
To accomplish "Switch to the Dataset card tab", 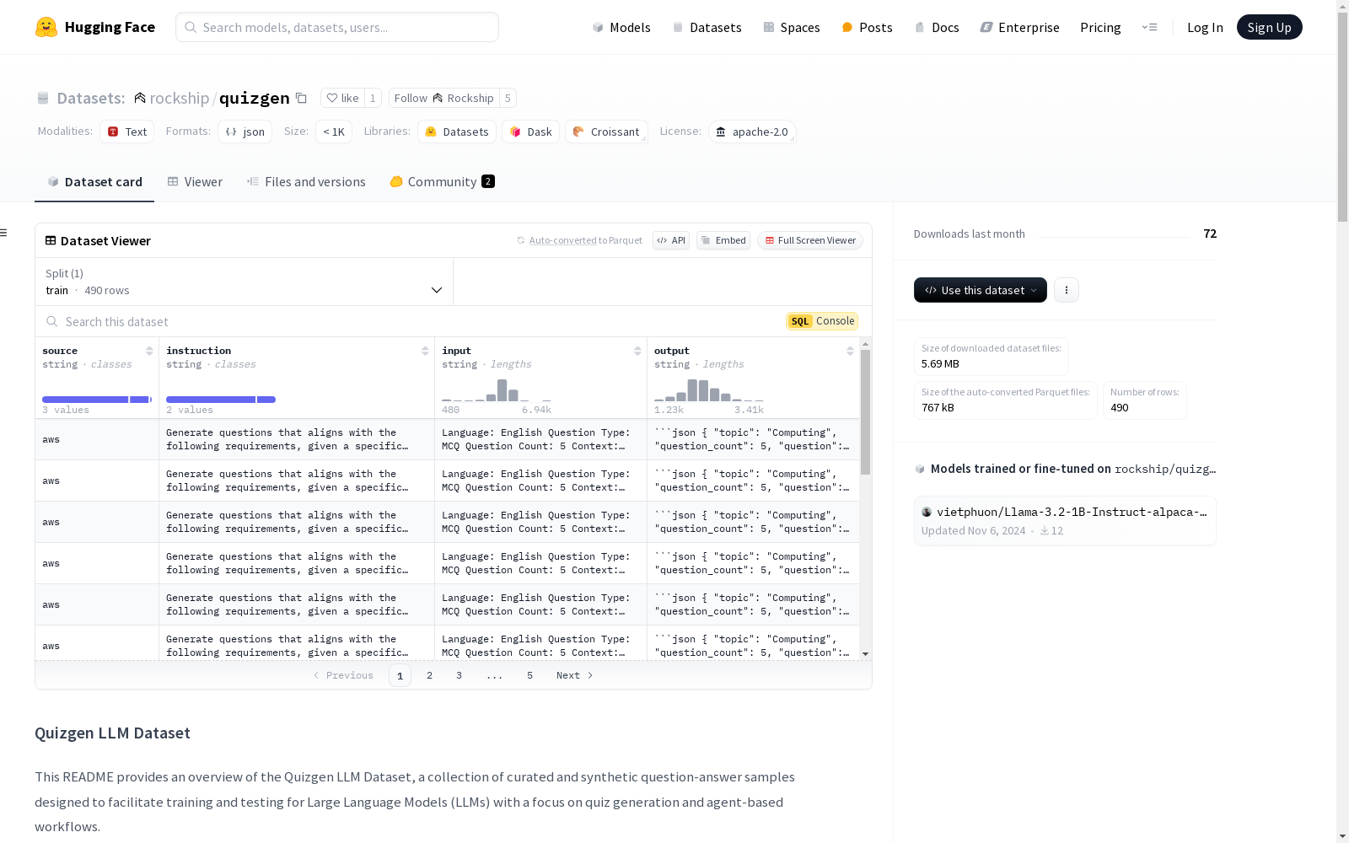I will point(94,182).
